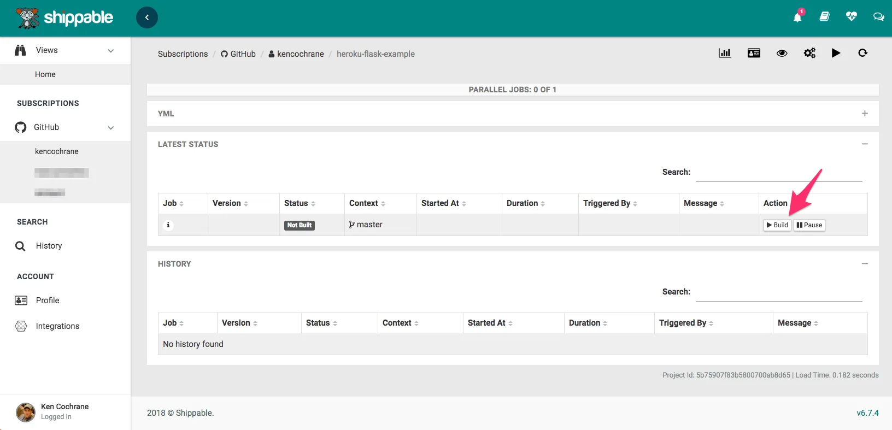Click the 2018 © Shippable footer text
This screenshot has width=892, height=430.
point(180,413)
